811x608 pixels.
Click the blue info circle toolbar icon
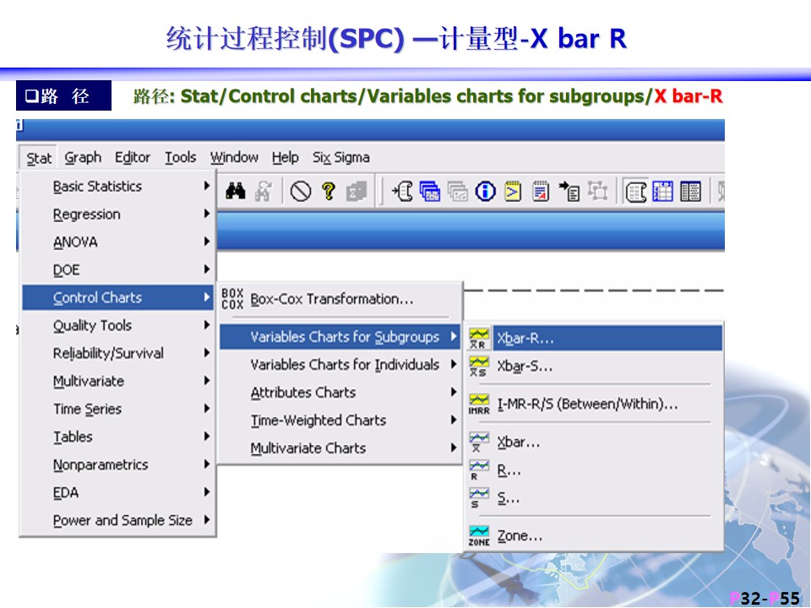click(x=485, y=192)
